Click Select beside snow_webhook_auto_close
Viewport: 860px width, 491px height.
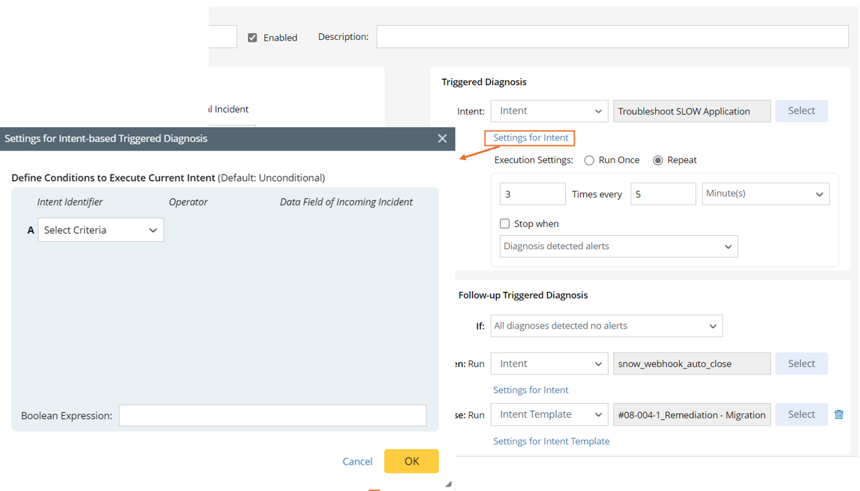click(x=801, y=364)
